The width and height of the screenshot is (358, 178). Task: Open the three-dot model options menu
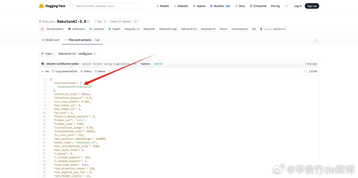(x=316, y=40)
